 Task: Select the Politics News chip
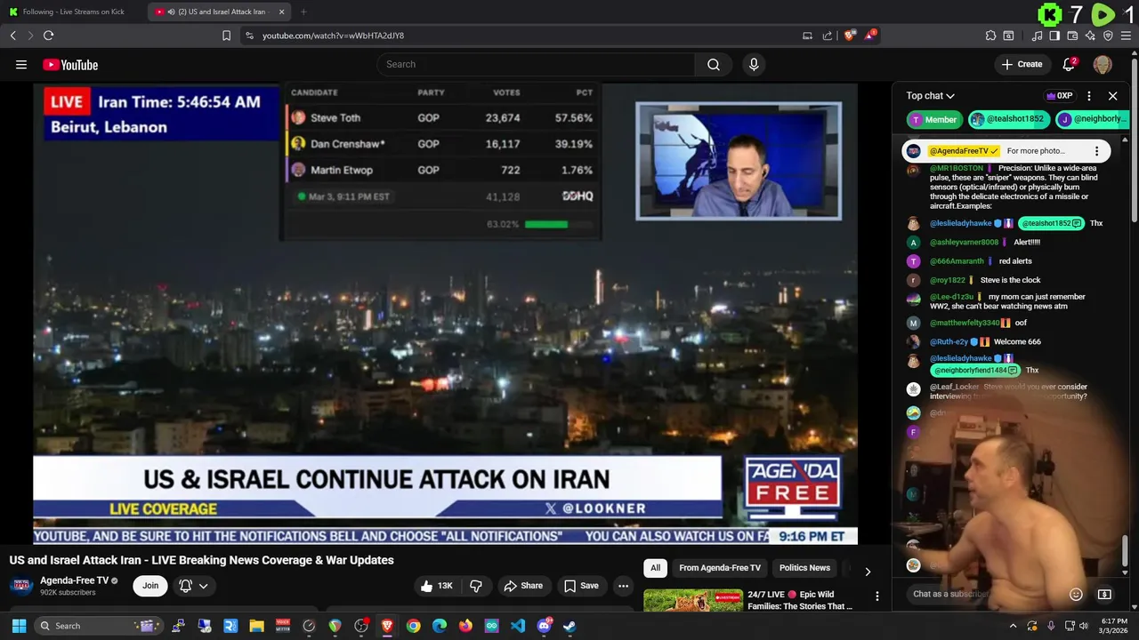click(x=804, y=568)
